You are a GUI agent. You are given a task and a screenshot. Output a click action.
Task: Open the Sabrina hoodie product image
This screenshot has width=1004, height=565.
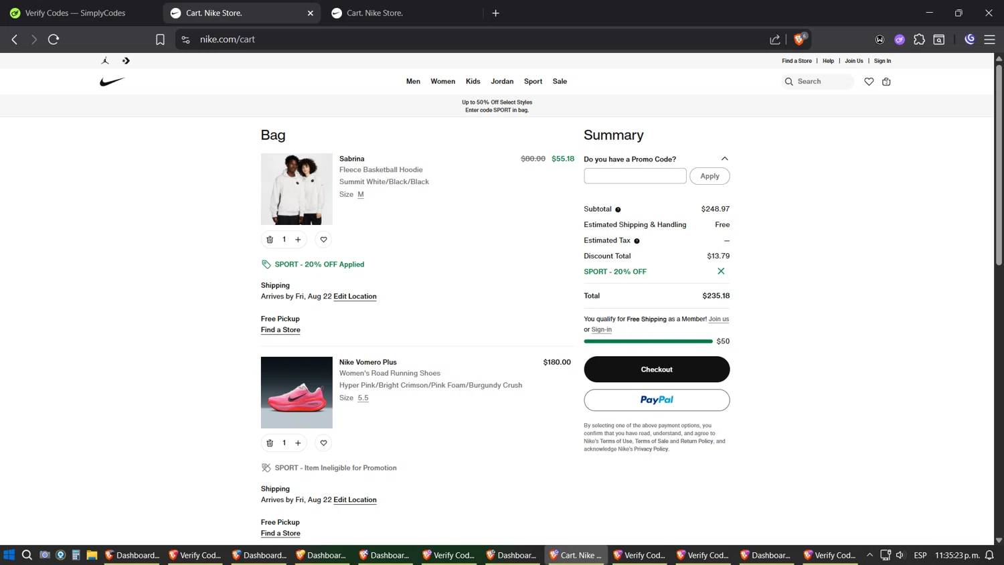pyautogui.click(x=297, y=189)
